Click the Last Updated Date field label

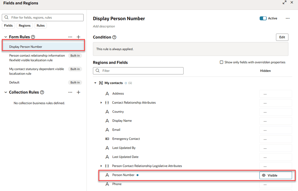pos(125,157)
